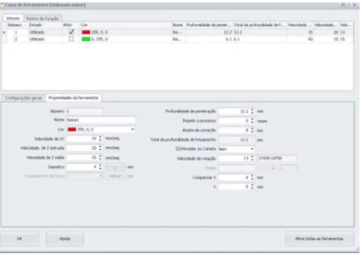Click Ative todas as ferramentas button
This screenshot has height=255, width=360.
(319, 239)
